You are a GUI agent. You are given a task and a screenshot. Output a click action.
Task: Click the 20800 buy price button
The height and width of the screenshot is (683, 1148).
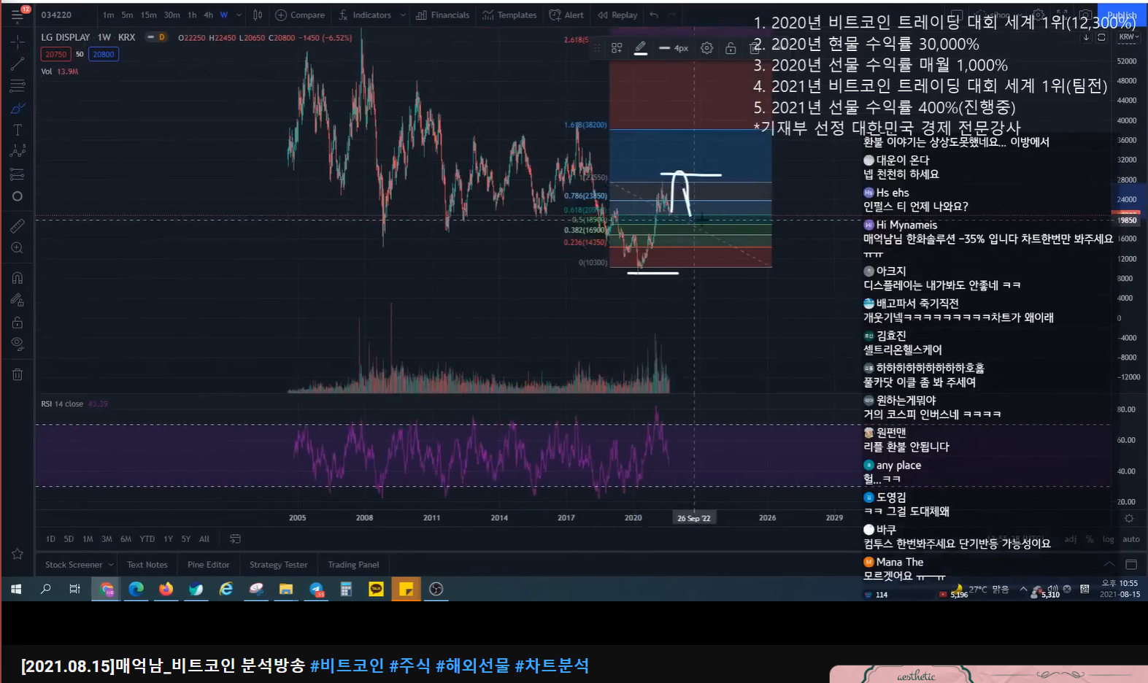(x=104, y=54)
